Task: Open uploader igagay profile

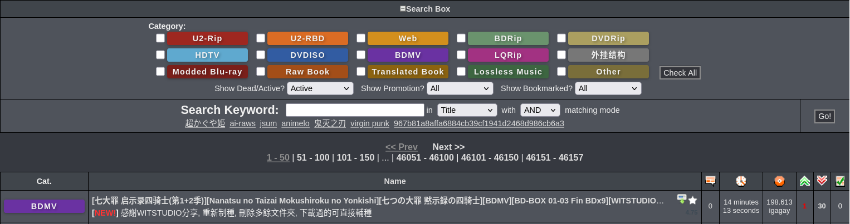Action: click(x=779, y=211)
